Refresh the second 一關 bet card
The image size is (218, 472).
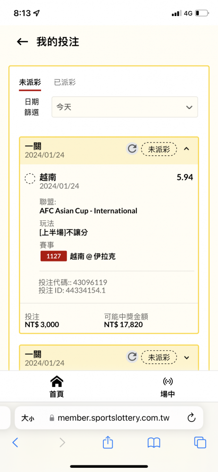coord(132,357)
